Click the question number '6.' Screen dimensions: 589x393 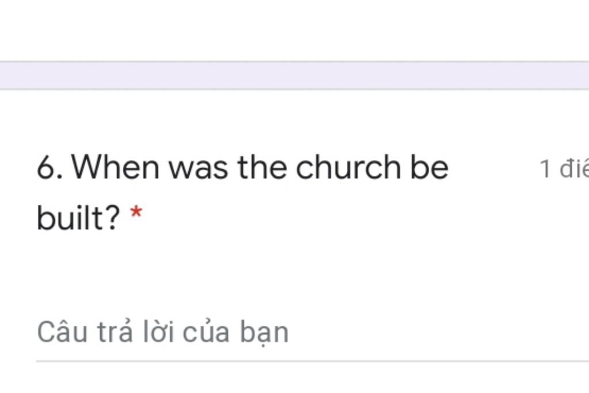(49, 167)
